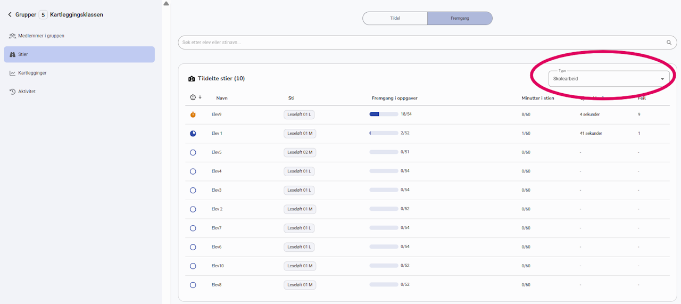Sort by the Navn column header
Screen dimensions: 681x304
222,98
